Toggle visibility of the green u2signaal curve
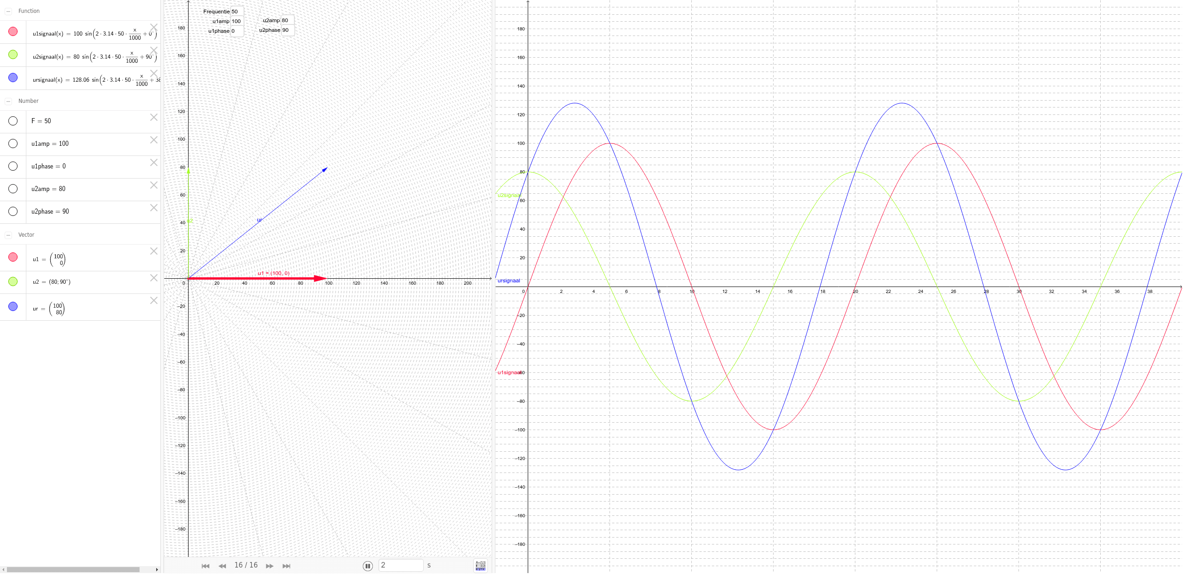This screenshot has width=1183, height=574. pos(12,54)
